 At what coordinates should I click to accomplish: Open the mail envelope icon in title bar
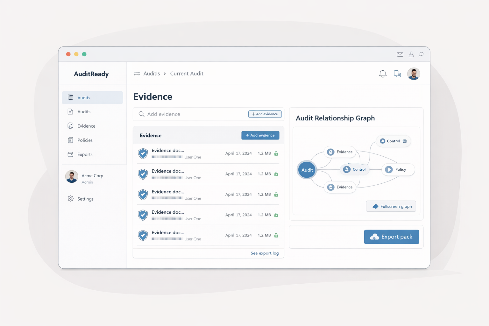pyautogui.click(x=400, y=54)
